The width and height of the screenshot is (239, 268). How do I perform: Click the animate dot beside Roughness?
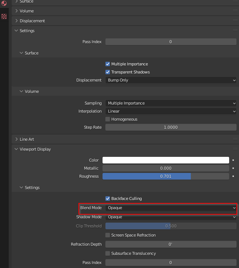tap(233, 176)
